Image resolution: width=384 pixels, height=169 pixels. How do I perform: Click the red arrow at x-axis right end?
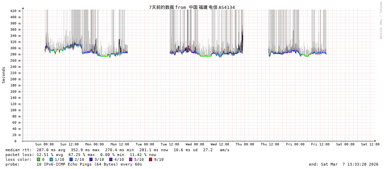(375, 141)
